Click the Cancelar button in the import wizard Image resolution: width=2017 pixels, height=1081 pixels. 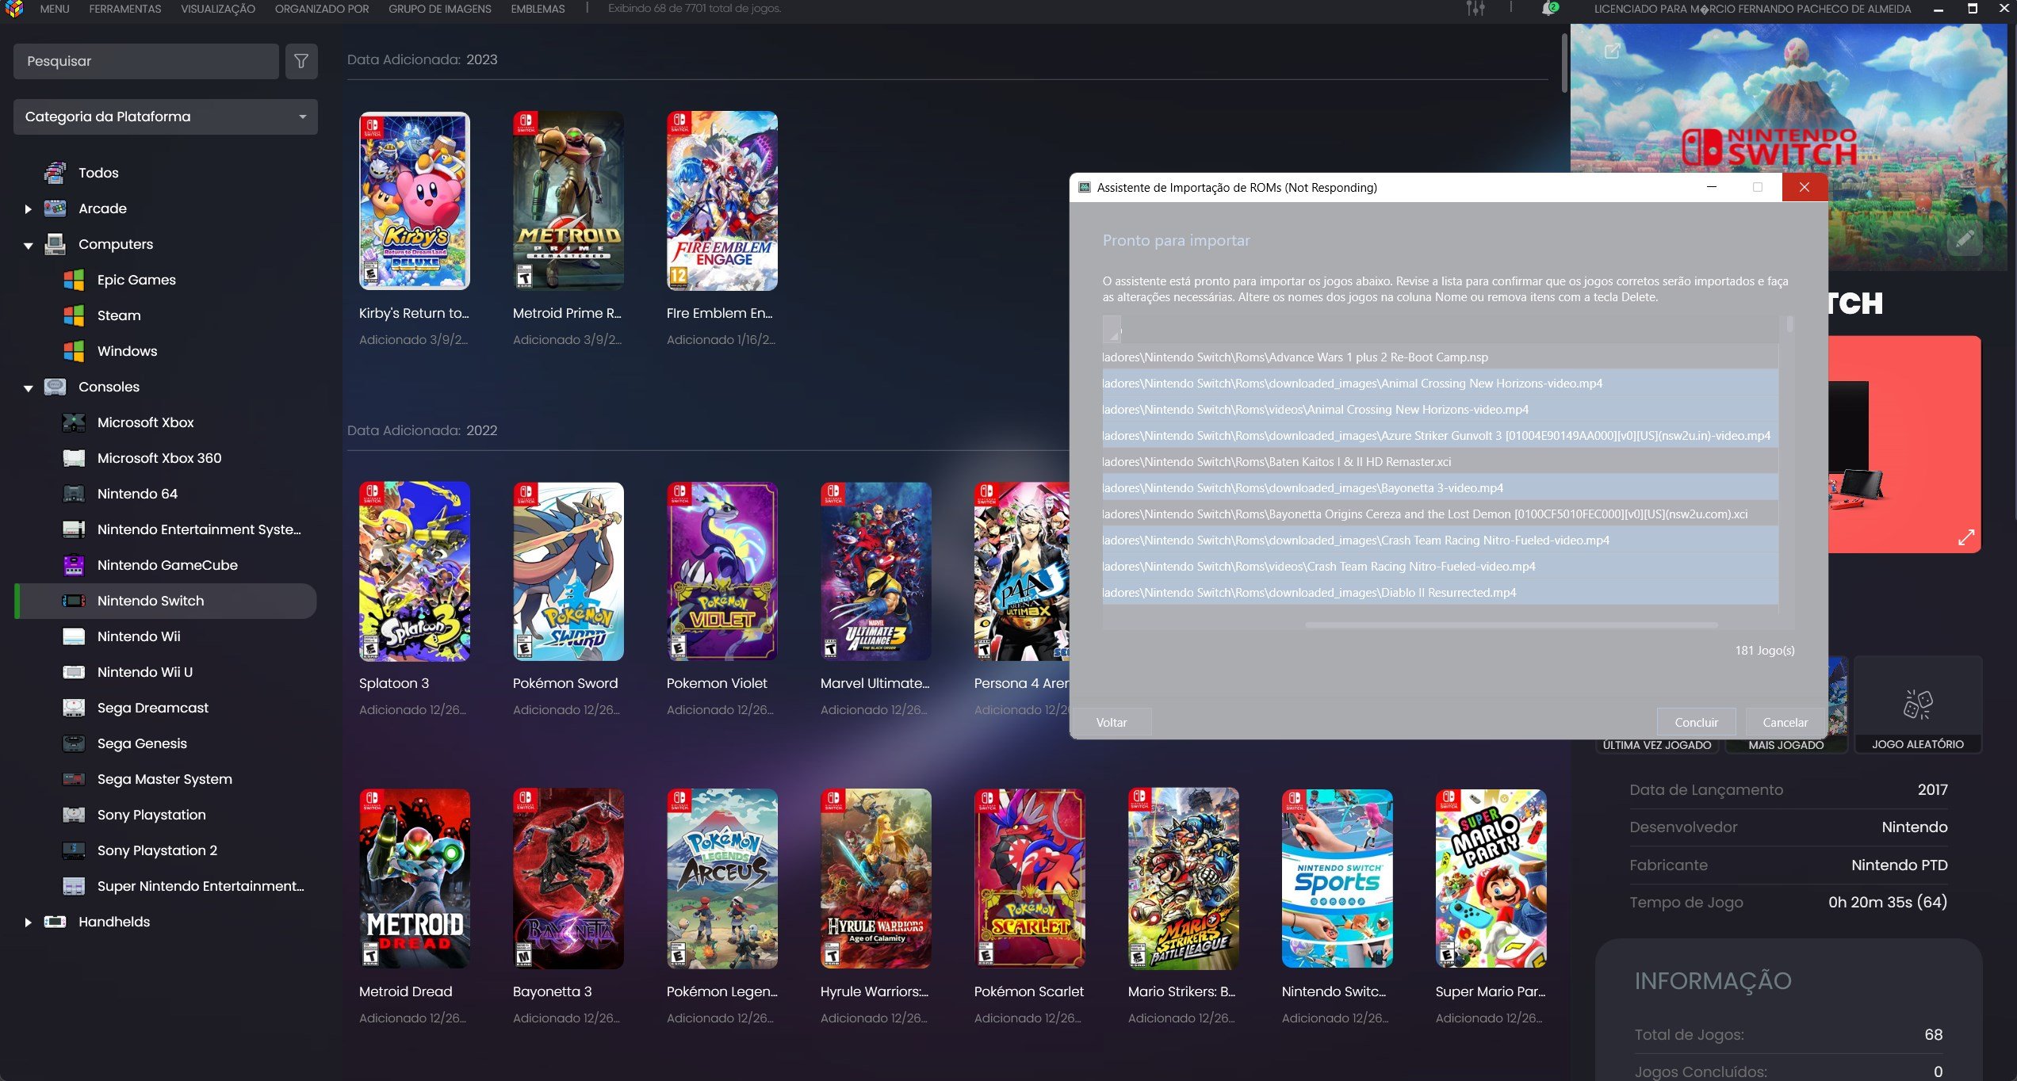click(x=1785, y=722)
